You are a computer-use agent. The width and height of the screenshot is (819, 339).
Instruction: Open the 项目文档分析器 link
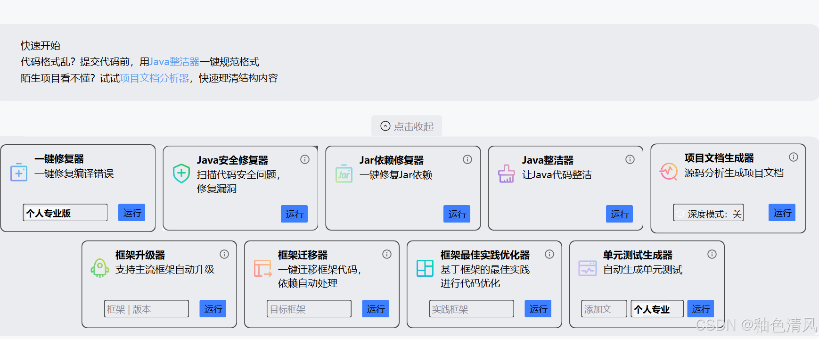tap(155, 78)
